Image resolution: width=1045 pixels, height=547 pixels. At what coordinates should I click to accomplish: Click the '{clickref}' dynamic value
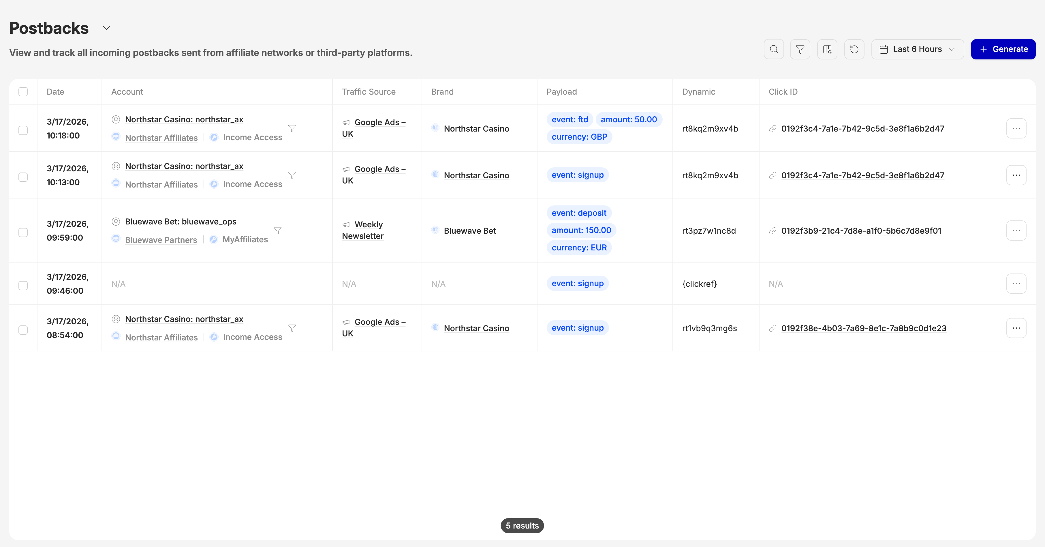[699, 284]
